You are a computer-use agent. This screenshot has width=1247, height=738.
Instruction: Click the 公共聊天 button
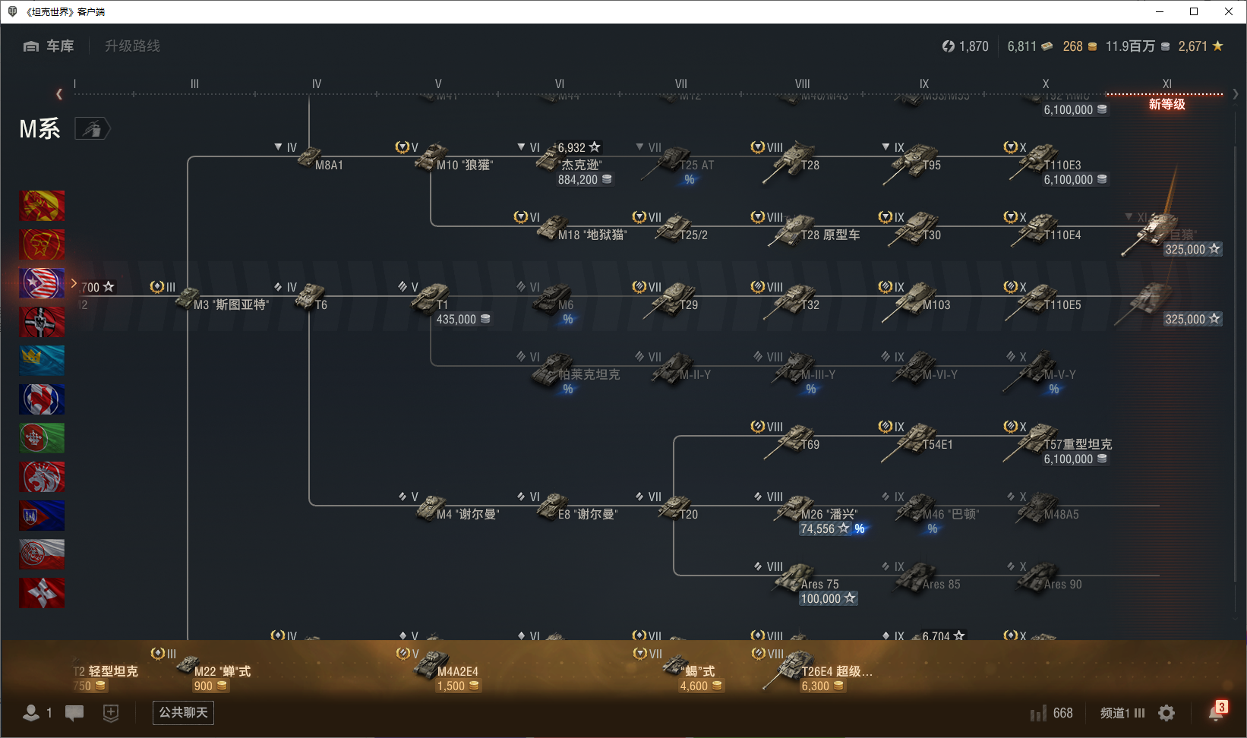click(x=183, y=713)
